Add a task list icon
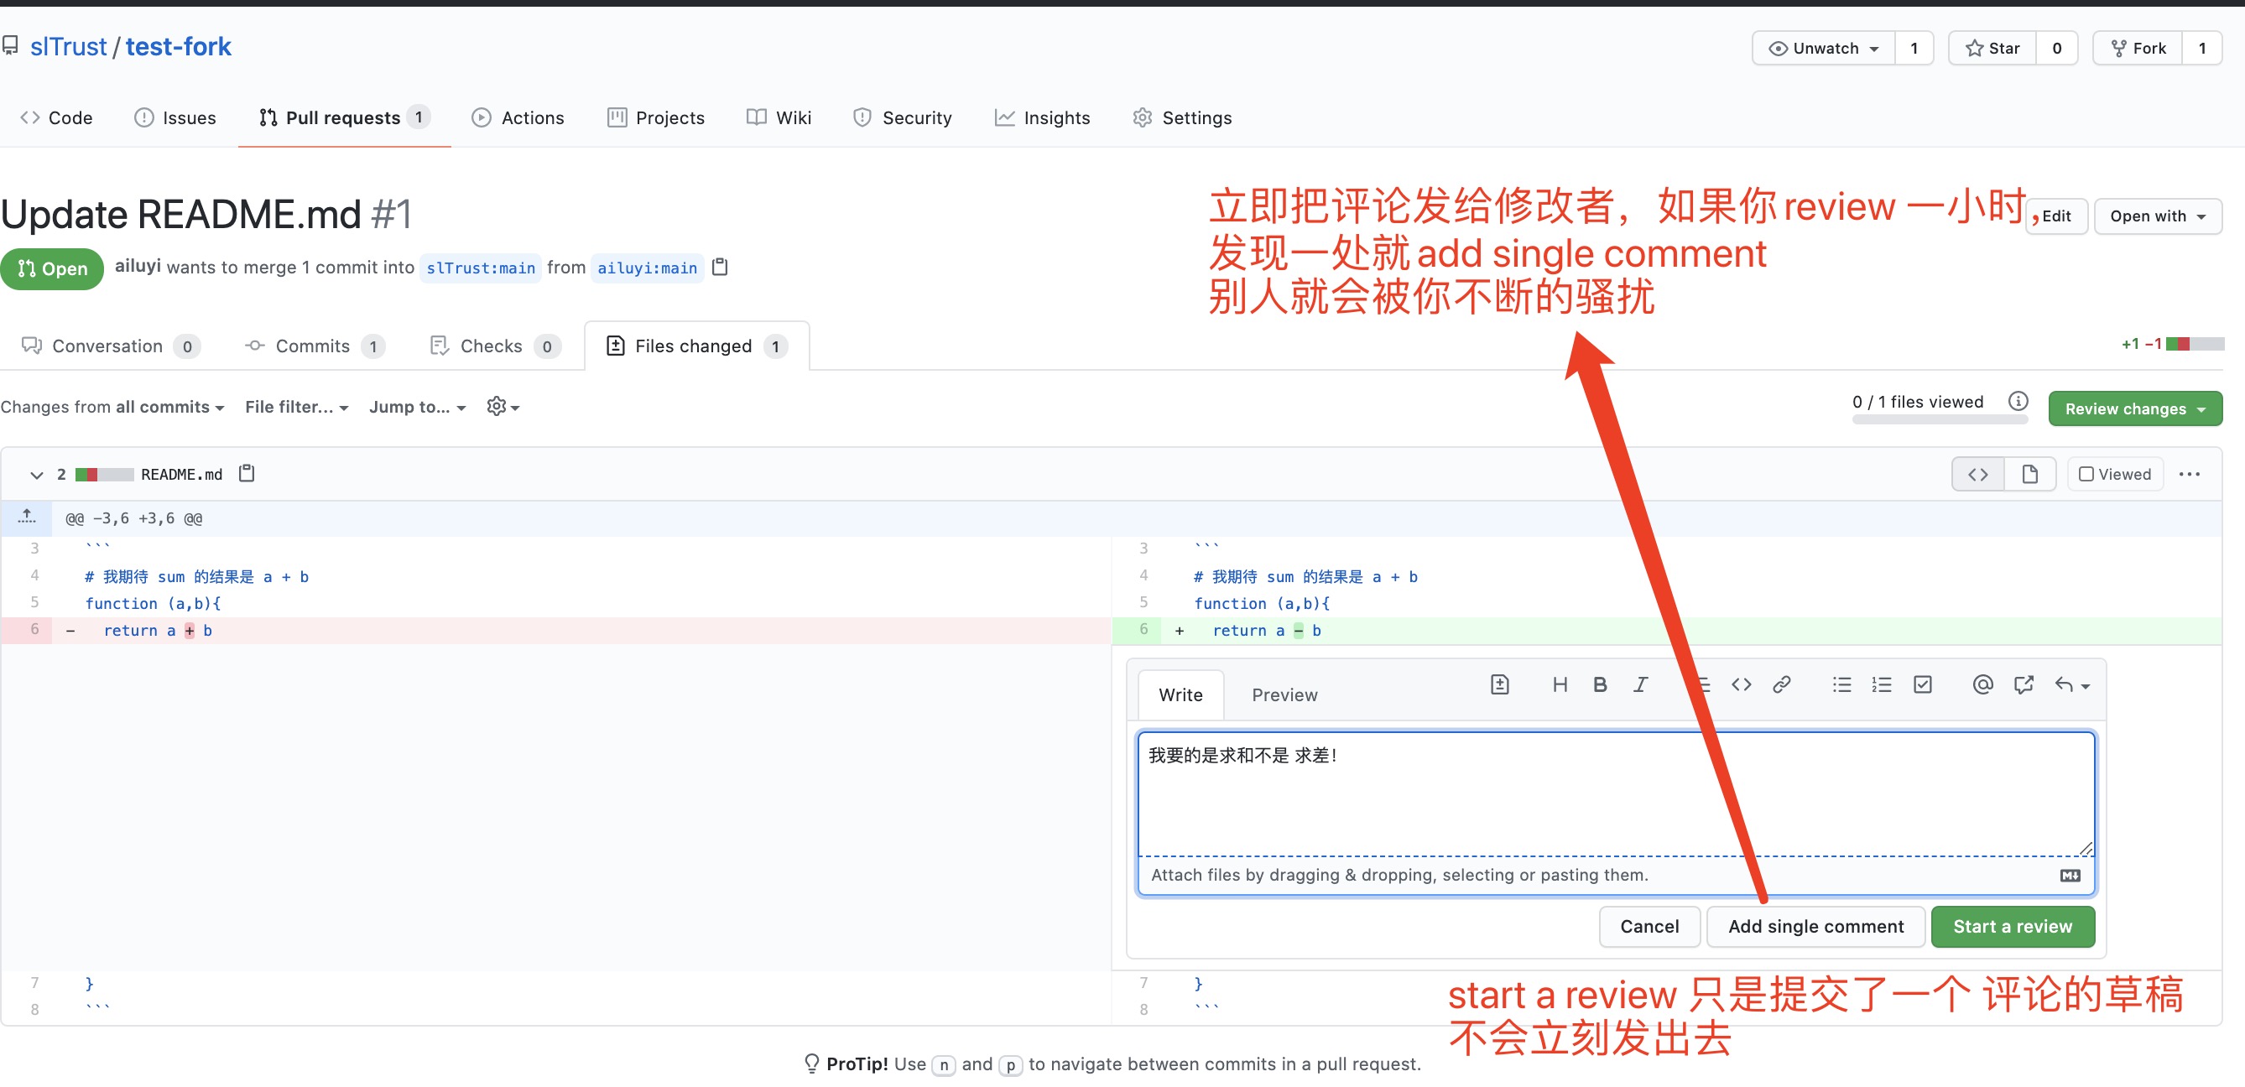Image resolution: width=2245 pixels, height=1087 pixels. click(1923, 684)
